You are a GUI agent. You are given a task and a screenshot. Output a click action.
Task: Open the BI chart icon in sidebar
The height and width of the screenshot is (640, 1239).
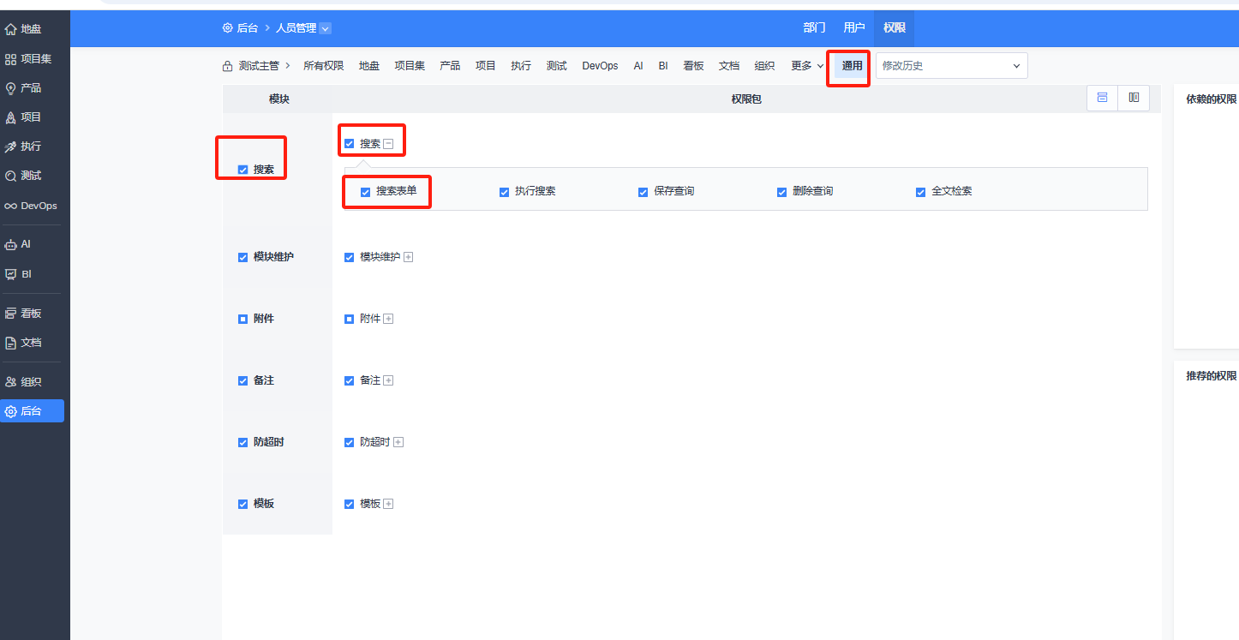coord(11,274)
